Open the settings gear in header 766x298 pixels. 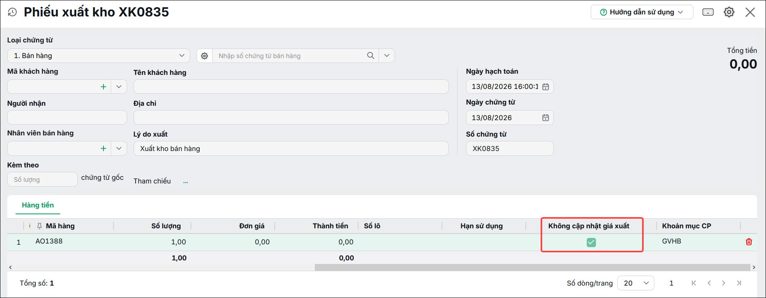tap(729, 12)
